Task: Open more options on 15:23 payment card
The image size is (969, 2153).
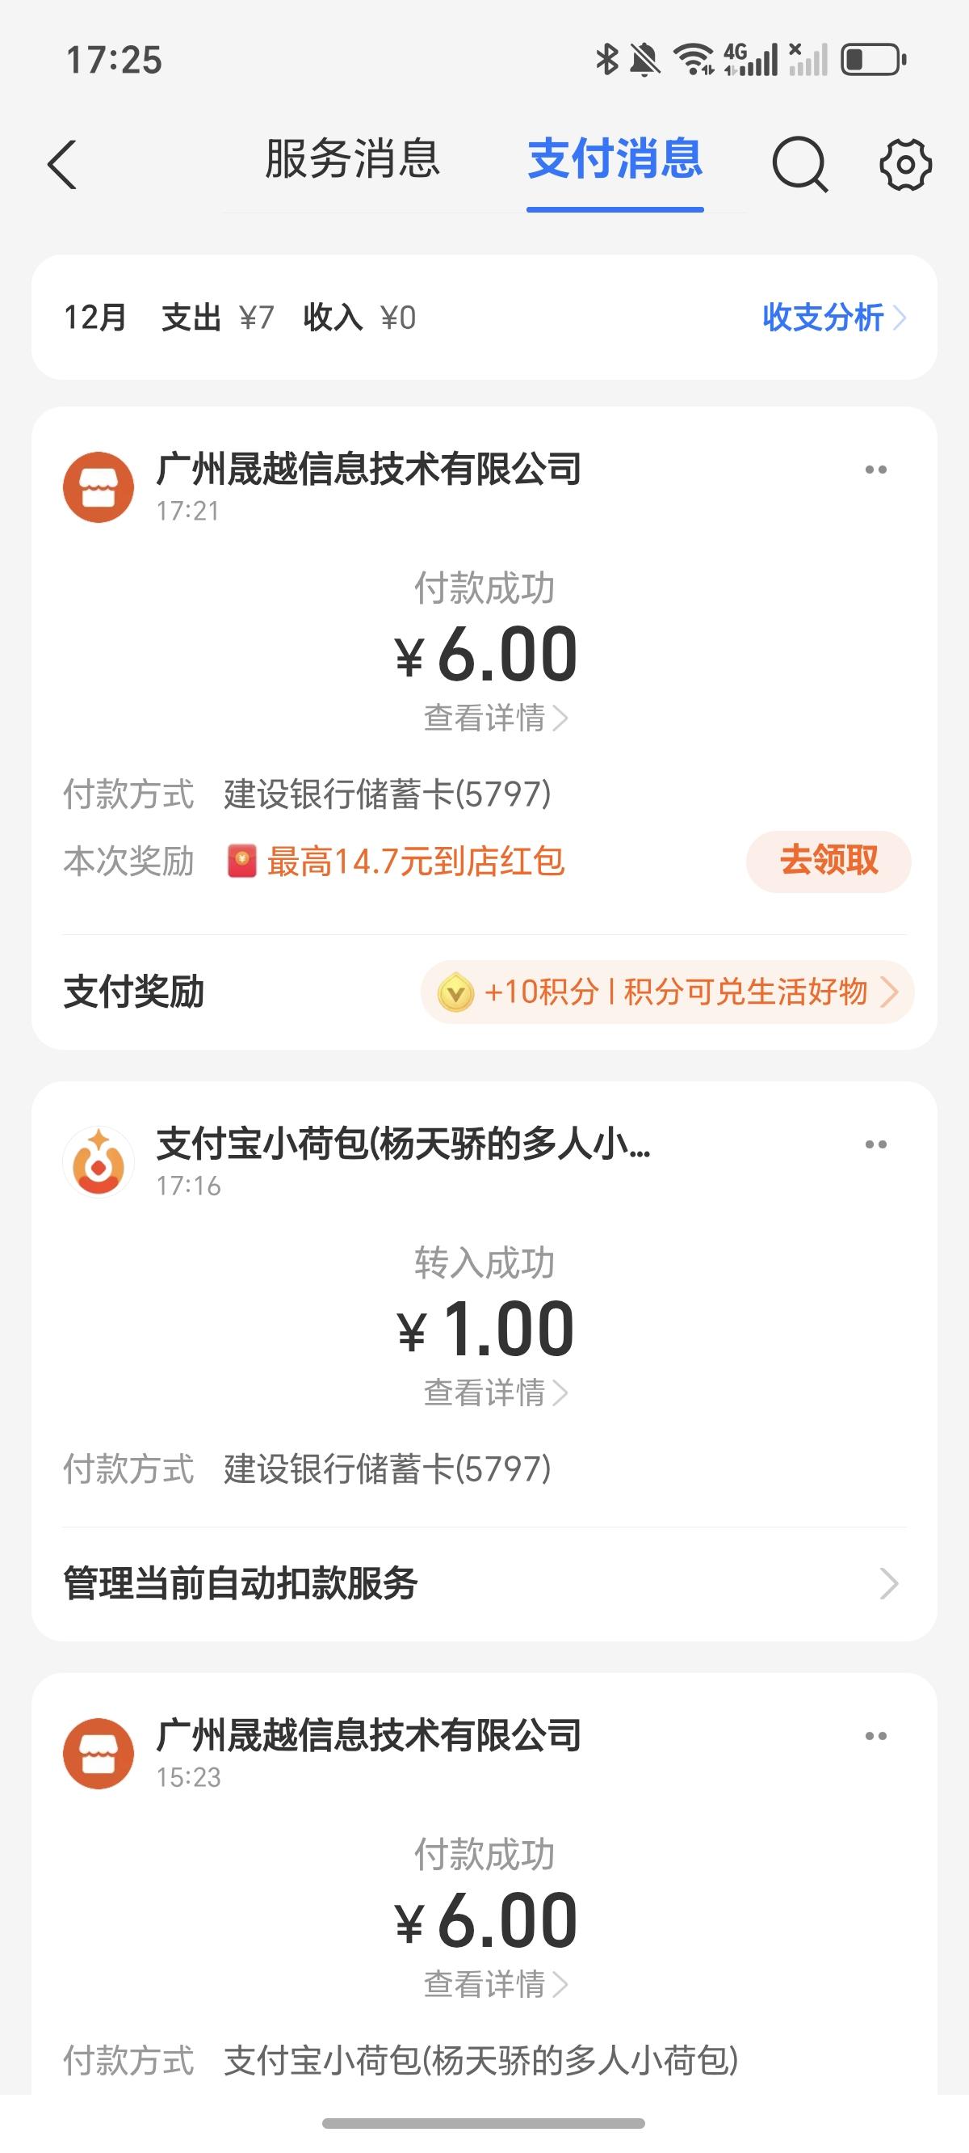Action: click(x=875, y=1736)
